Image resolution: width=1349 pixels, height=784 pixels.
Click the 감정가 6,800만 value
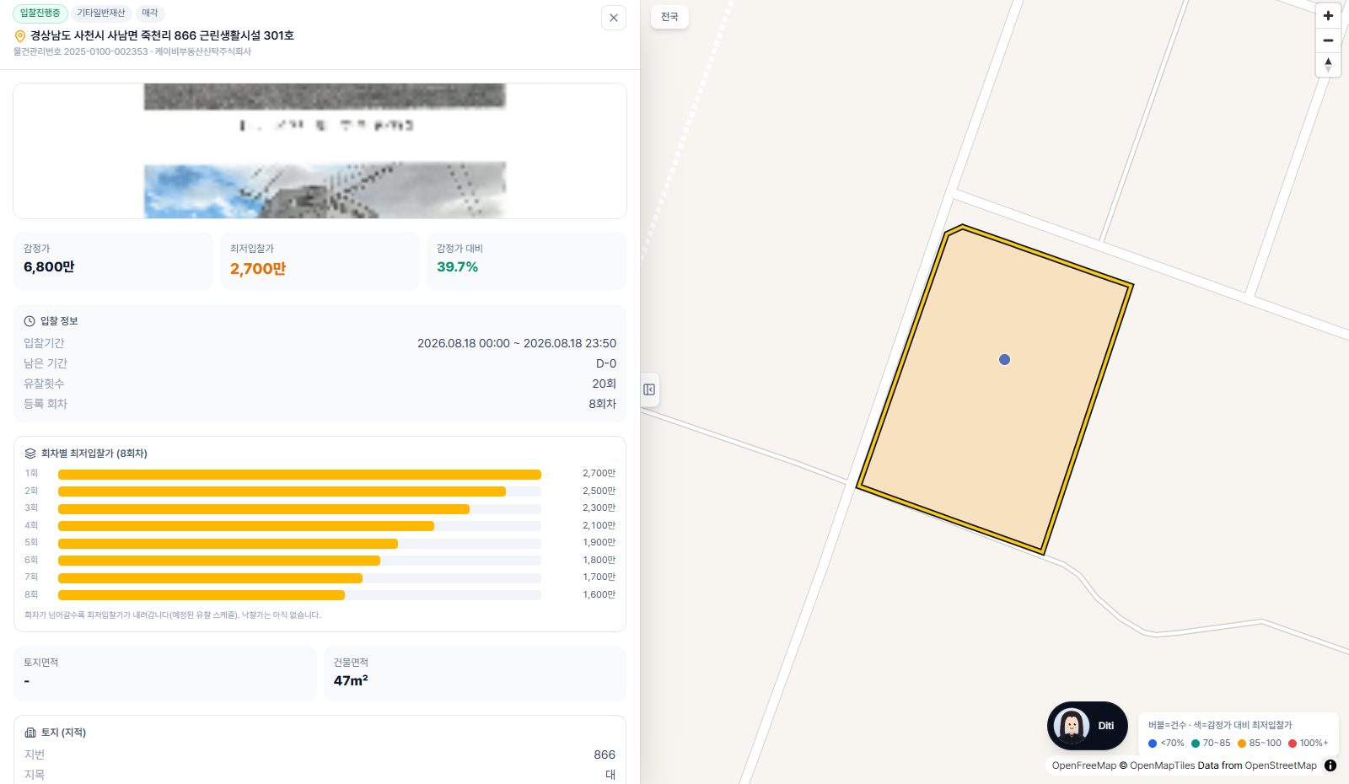[x=49, y=267]
